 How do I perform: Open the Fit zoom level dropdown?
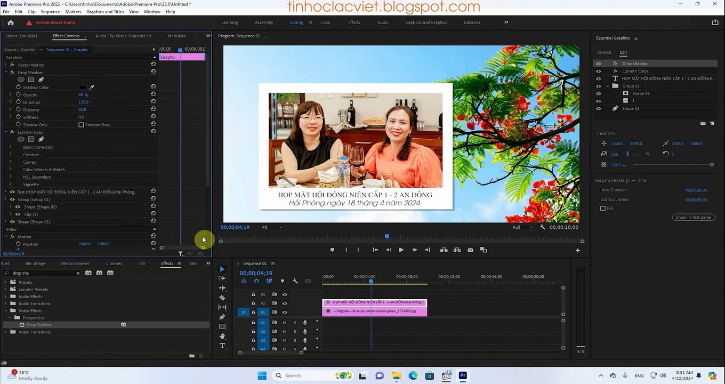pos(272,227)
